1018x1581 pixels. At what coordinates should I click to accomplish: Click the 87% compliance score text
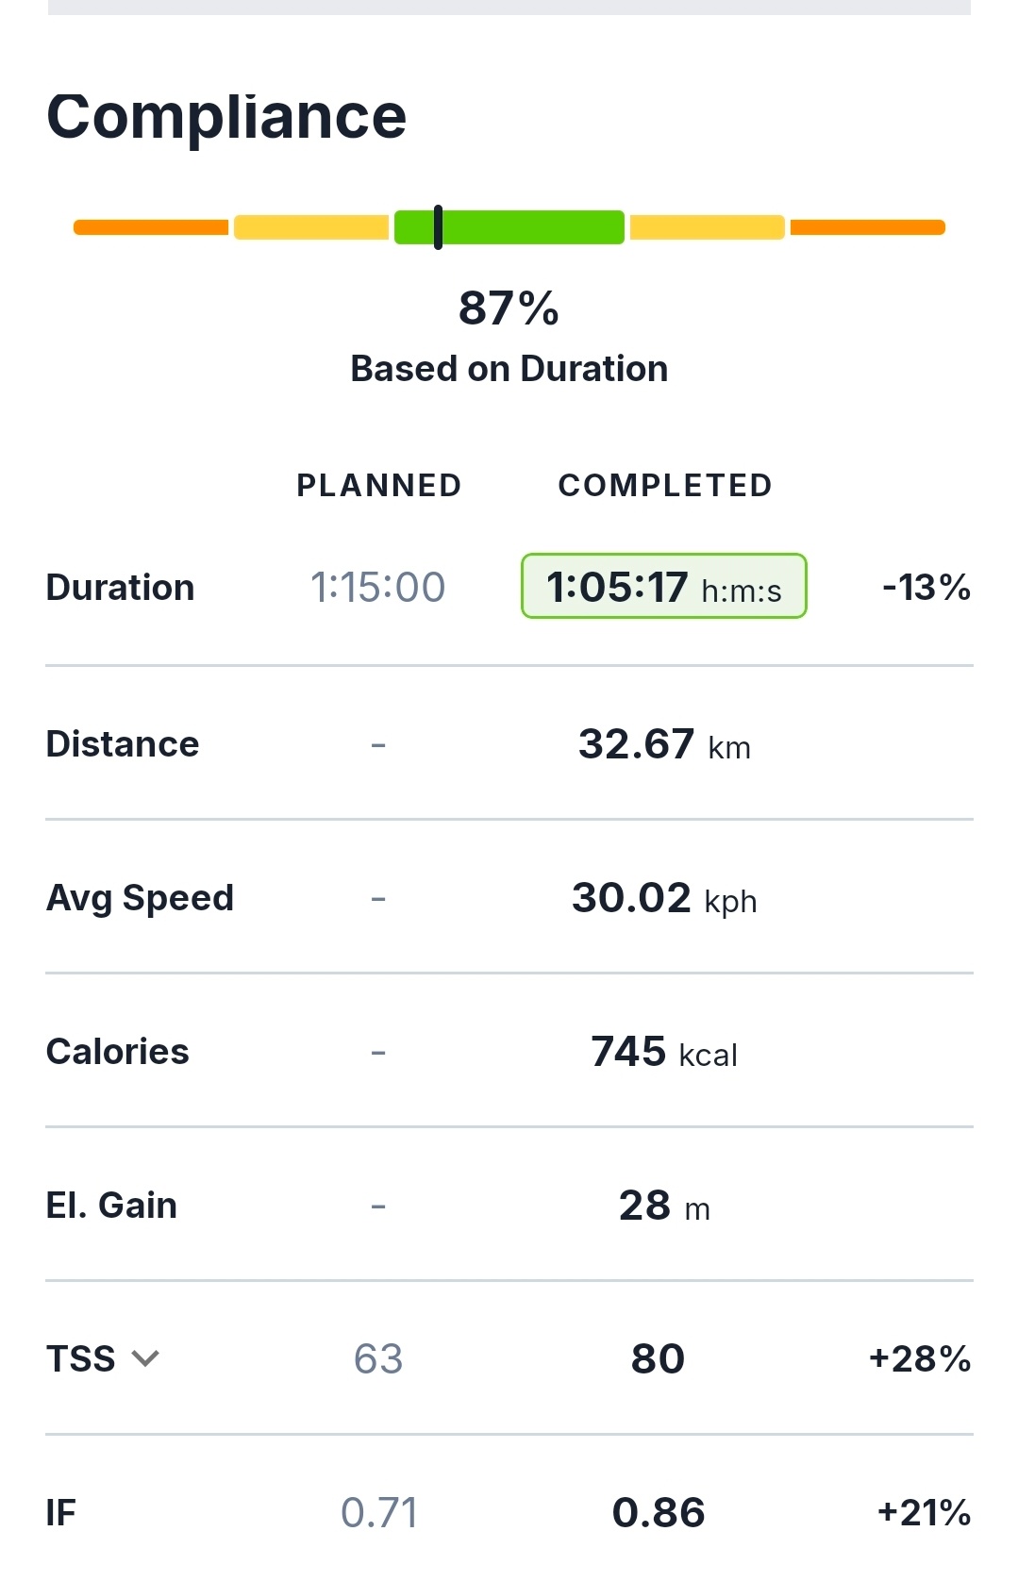(509, 308)
